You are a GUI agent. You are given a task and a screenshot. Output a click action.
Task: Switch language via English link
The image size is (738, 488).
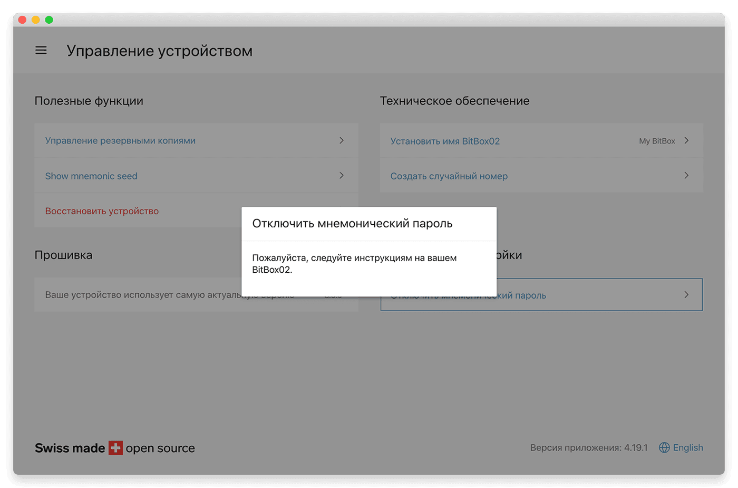[x=688, y=447]
